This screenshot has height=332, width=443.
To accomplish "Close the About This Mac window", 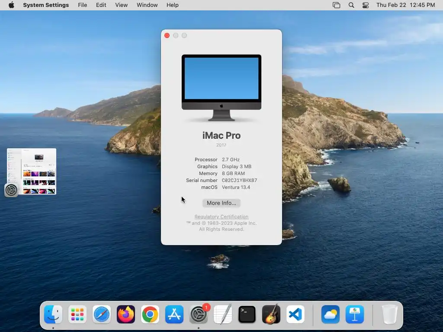I will coord(167,35).
